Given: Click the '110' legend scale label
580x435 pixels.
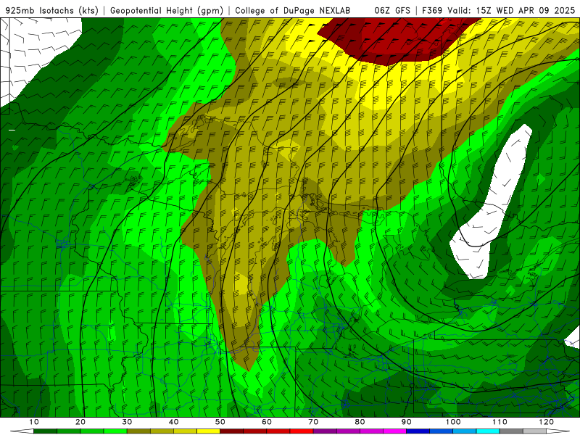Looking at the screenshot, I should [x=500, y=422].
